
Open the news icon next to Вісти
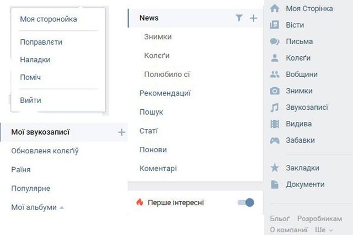point(275,25)
